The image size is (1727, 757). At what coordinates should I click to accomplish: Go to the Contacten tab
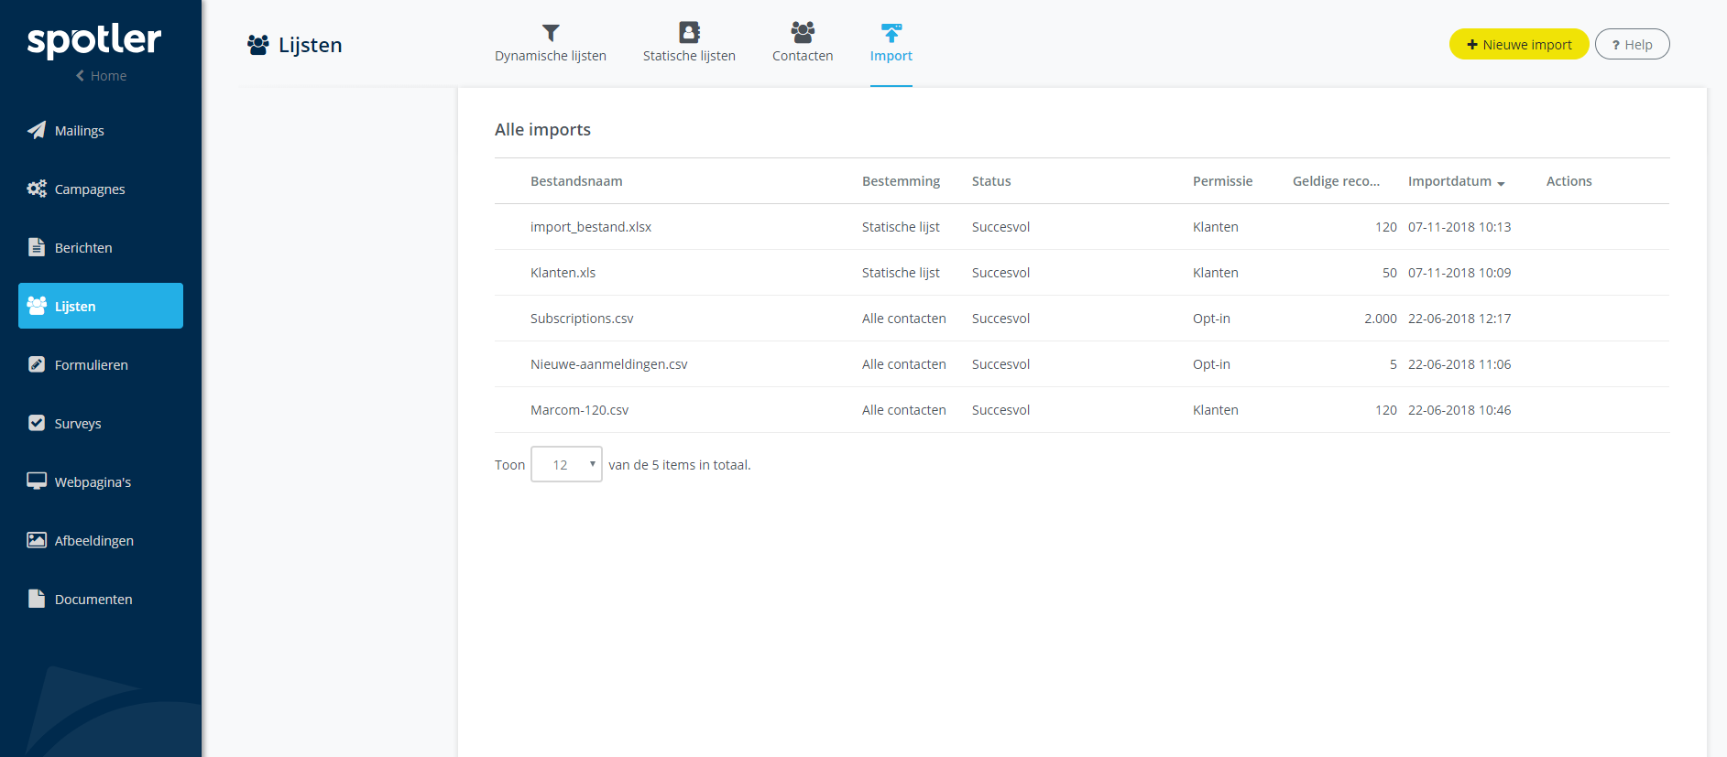pos(803,43)
